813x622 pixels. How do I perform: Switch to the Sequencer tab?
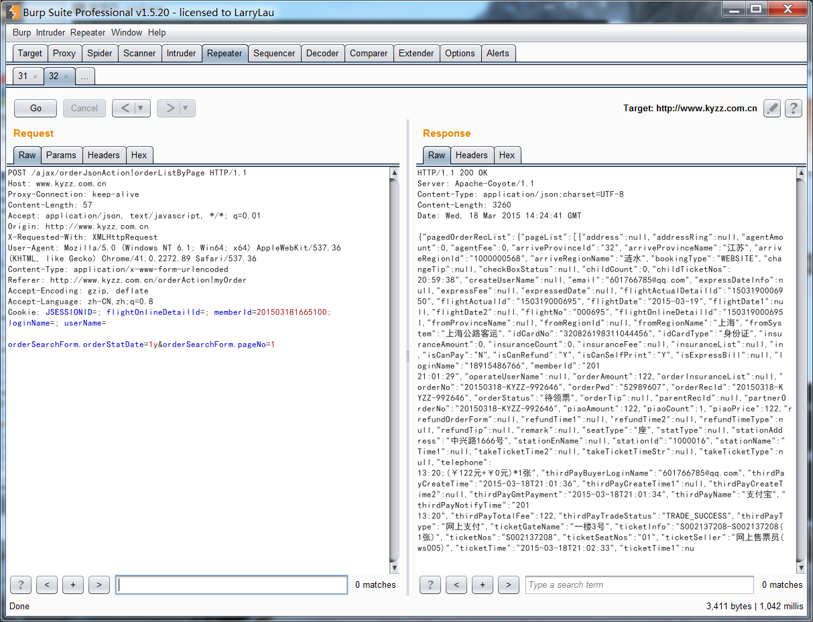click(274, 54)
